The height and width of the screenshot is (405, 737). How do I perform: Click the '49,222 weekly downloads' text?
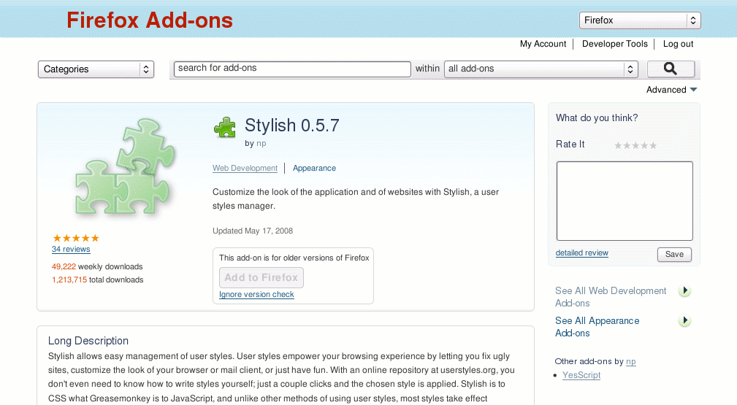97,266
